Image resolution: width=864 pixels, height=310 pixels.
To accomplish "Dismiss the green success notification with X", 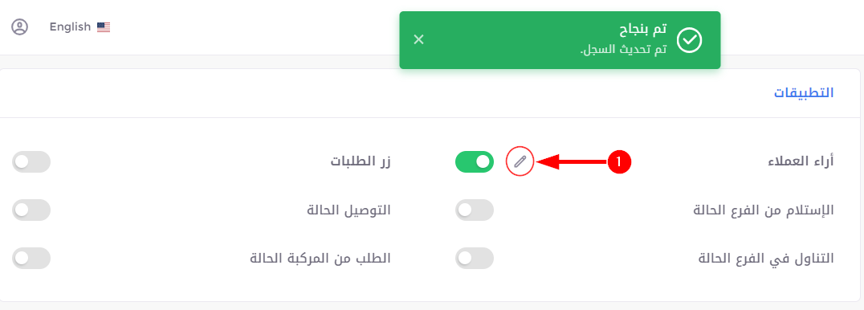I will coord(419,39).
